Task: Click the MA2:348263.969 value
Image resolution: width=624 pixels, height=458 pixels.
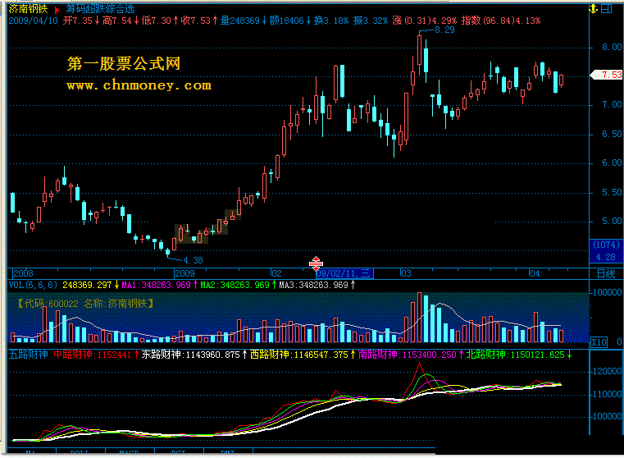Action: 235,285
